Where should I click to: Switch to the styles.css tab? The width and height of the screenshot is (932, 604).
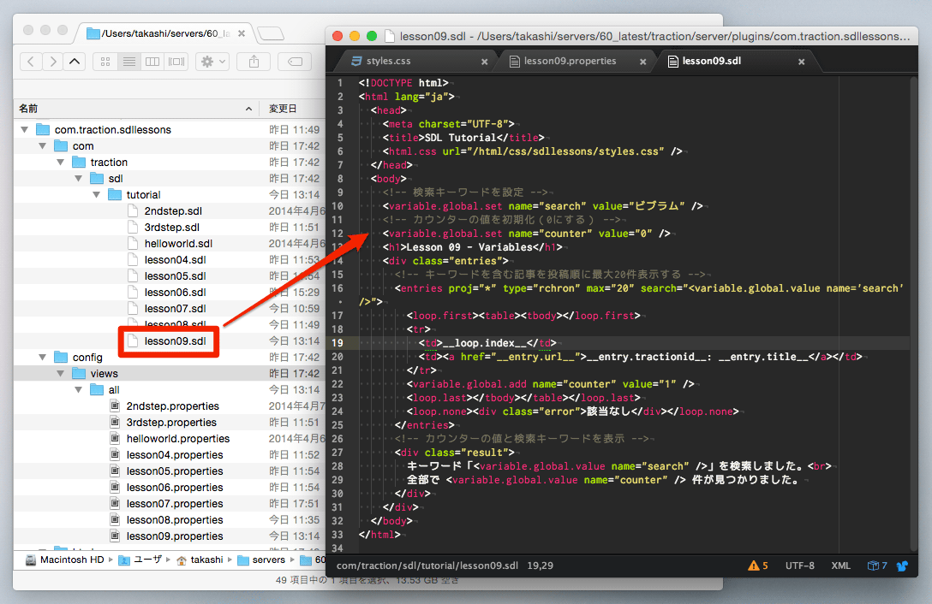[388, 62]
